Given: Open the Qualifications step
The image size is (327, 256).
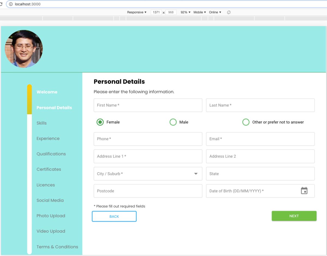Looking at the screenshot, I should click(x=51, y=154).
